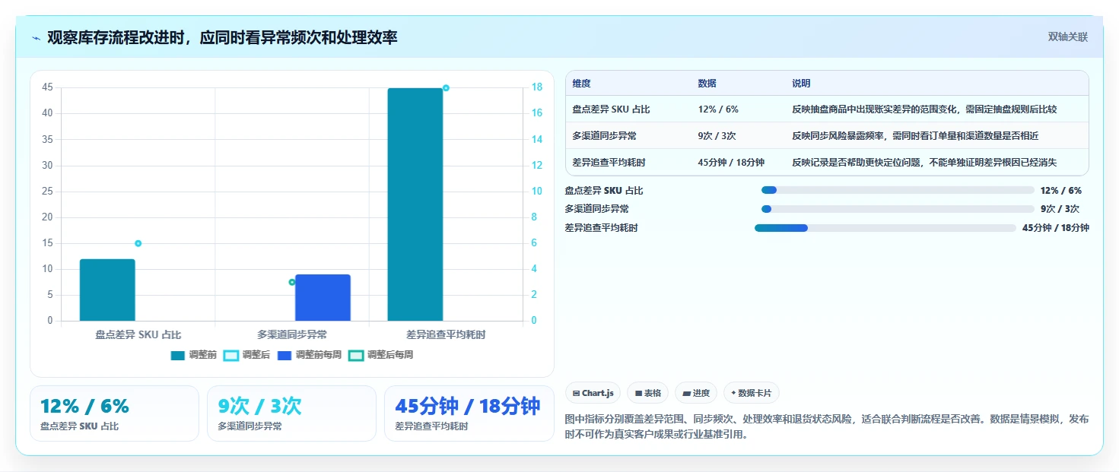Click the 双轴关联 label in header
The height and width of the screenshot is (472, 1119).
(x=1067, y=37)
